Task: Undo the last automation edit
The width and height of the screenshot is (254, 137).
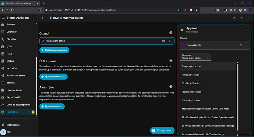Action: click(x=234, y=18)
